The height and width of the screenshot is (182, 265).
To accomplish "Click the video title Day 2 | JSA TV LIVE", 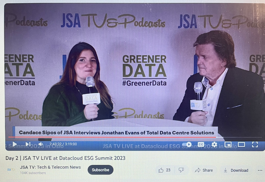I will (65, 158).
